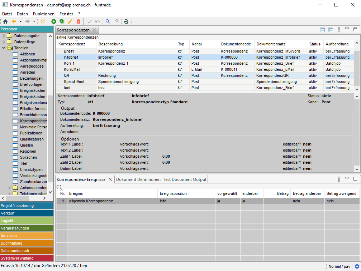Expand the Anlassspenden folder
Image resolution: width=361 pixels, height=271 pixels.
point(10,188)
